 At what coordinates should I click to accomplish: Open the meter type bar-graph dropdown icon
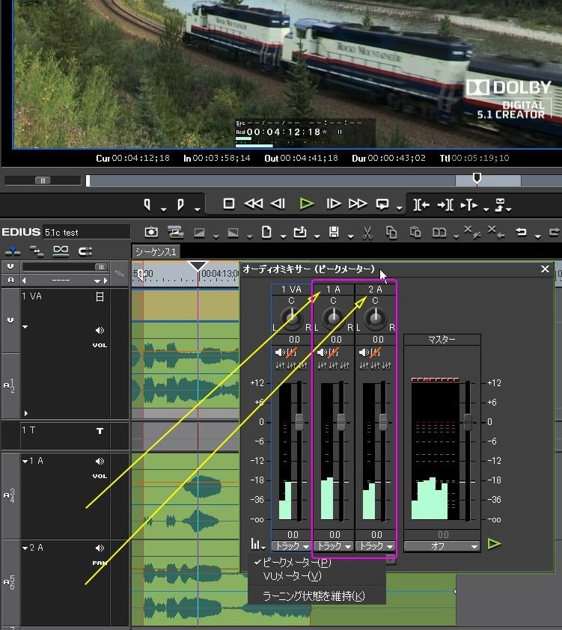[x=257, y=545]
